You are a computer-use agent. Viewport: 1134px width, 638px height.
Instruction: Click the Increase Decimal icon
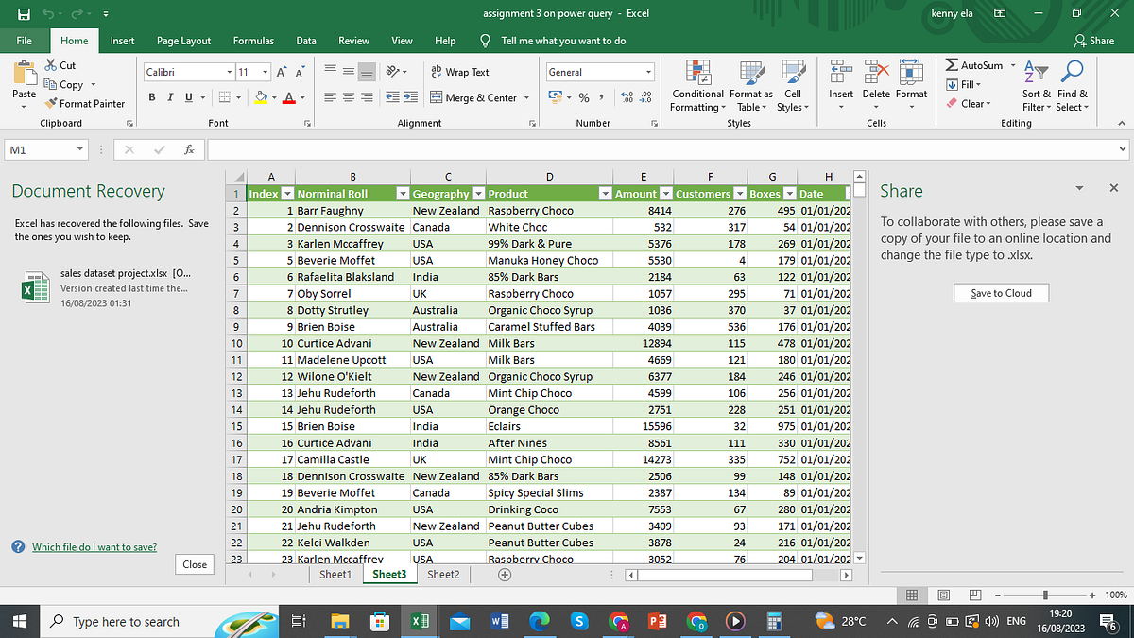click(625, 96)
